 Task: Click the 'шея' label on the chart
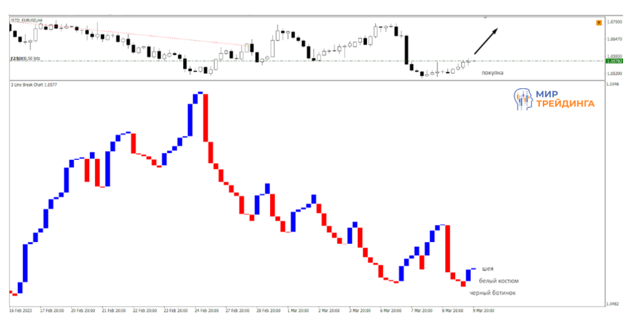tap(488, 269)
